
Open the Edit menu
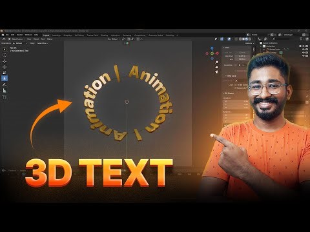[x=12, y=35]
